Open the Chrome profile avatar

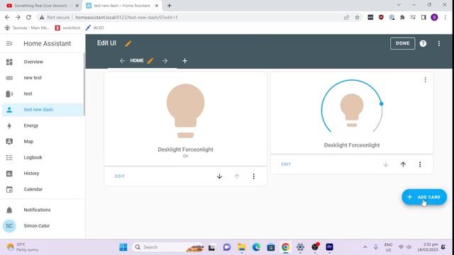pos(434,17)
